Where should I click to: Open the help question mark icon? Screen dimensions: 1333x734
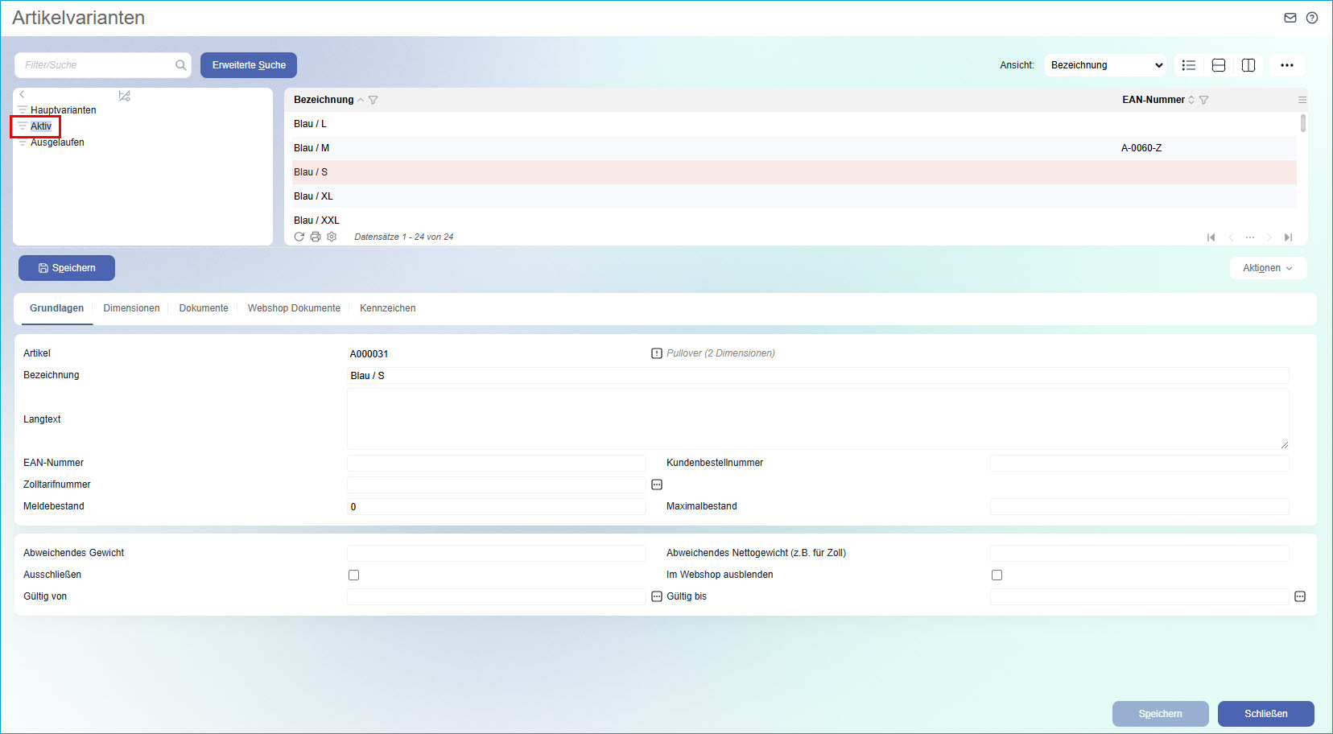pyautogui.click(x=1312, y=18)
